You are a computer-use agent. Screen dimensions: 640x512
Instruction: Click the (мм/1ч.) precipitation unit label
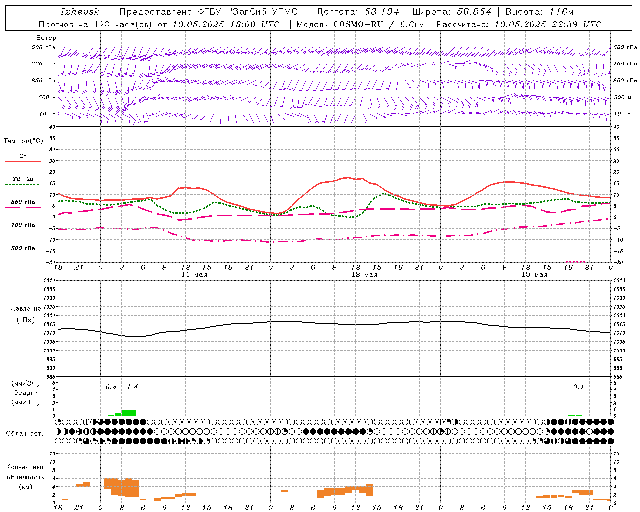click(x=26, y=402)
